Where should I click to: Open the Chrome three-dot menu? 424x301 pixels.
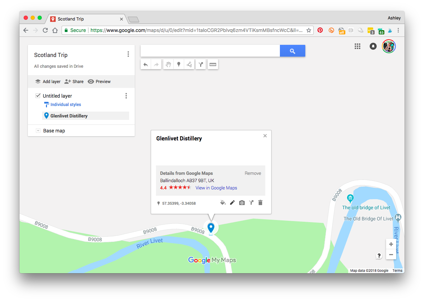[x=398, y=30]
